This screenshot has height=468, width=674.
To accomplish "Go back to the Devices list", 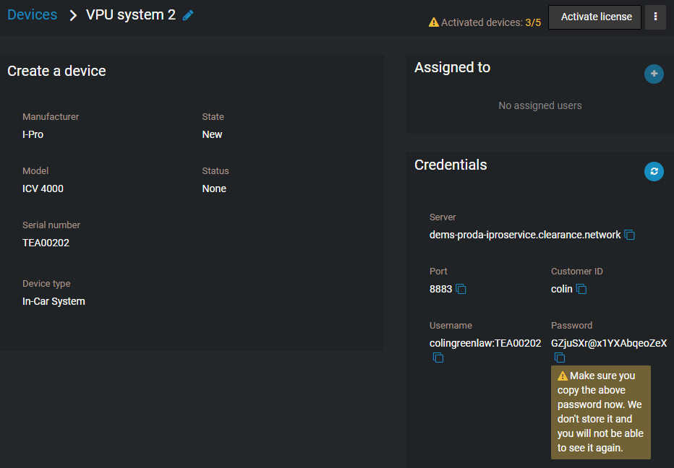I will [x=33, y=14].
